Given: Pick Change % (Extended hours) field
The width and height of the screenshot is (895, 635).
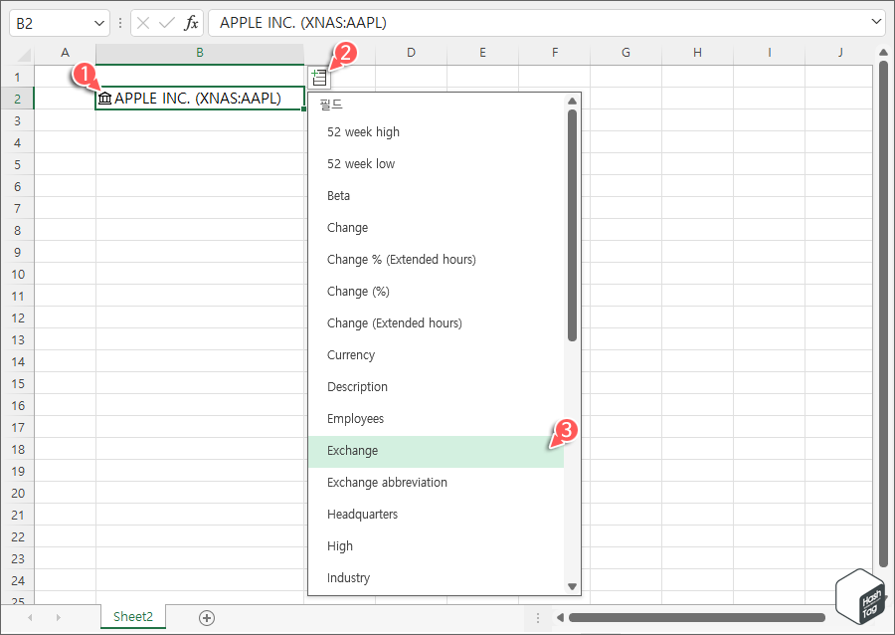Looking at the screenshot, I should point(437,259).
